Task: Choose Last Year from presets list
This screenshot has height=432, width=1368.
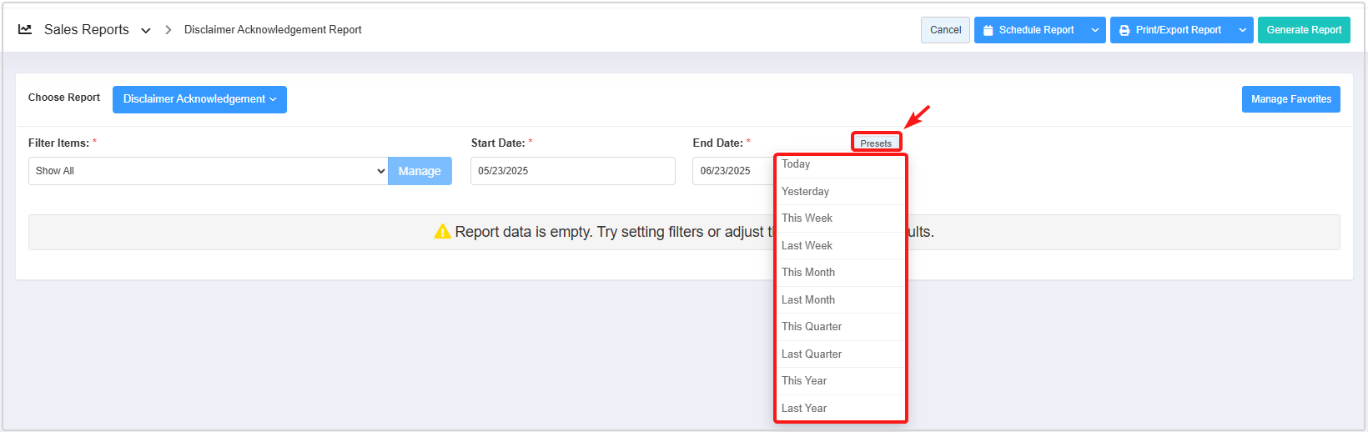Action: point(840,409)
